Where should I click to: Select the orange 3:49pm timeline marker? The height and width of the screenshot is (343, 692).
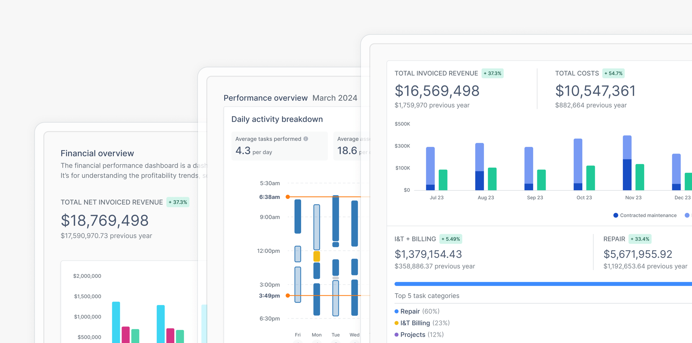click(x=288, y=296)
